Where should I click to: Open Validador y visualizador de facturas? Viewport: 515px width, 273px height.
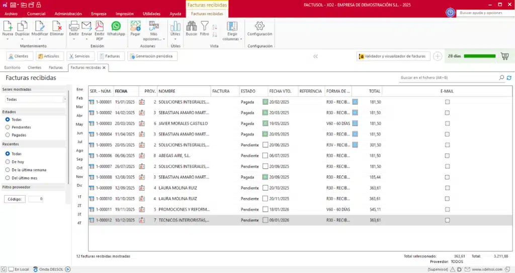[x=393, y=56]
